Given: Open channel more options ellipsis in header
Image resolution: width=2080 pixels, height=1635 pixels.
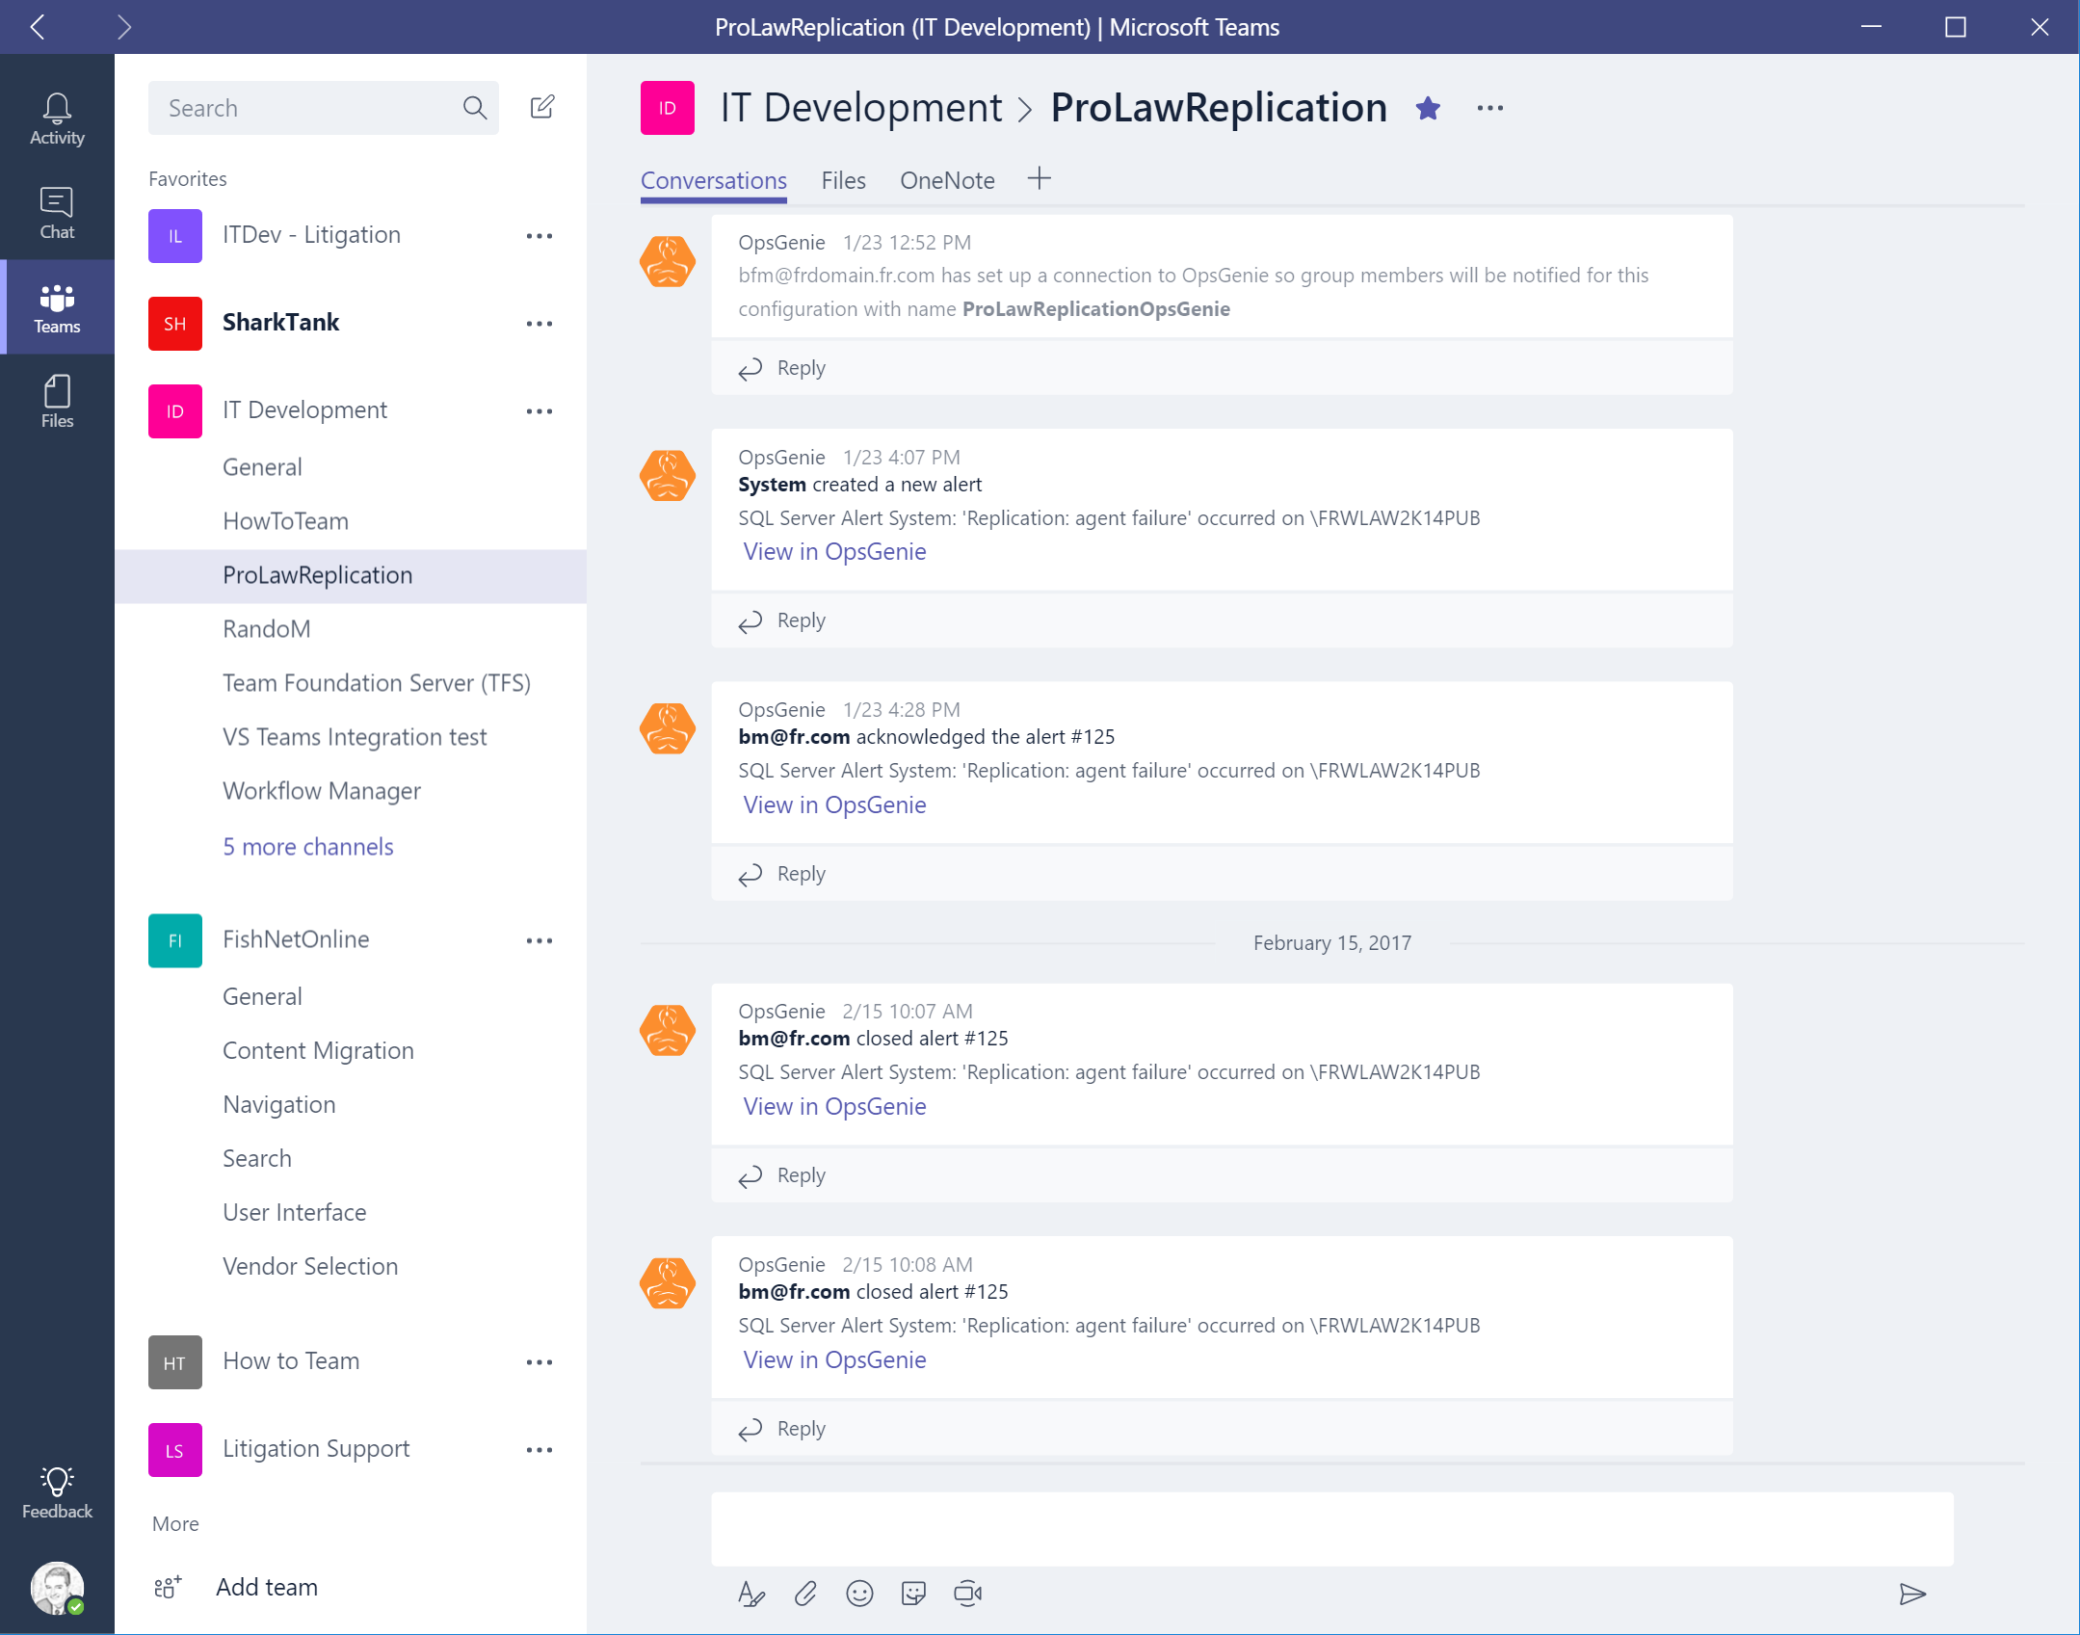Looking at the screenshot, I should [x=1489, y=108].
